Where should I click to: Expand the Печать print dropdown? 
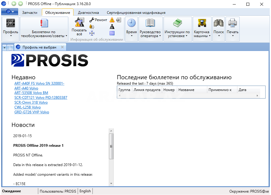(x=233, y=36)
